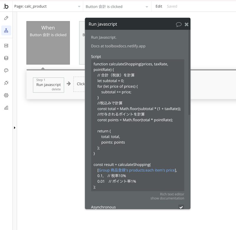Expand the Rich text editor option
This screenshot has width=236, height=230.
pos(172,194)
